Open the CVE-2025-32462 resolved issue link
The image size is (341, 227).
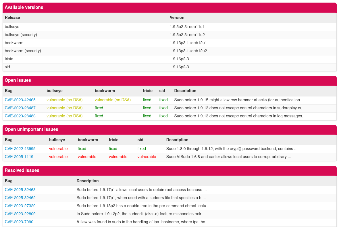click(20, 198)
